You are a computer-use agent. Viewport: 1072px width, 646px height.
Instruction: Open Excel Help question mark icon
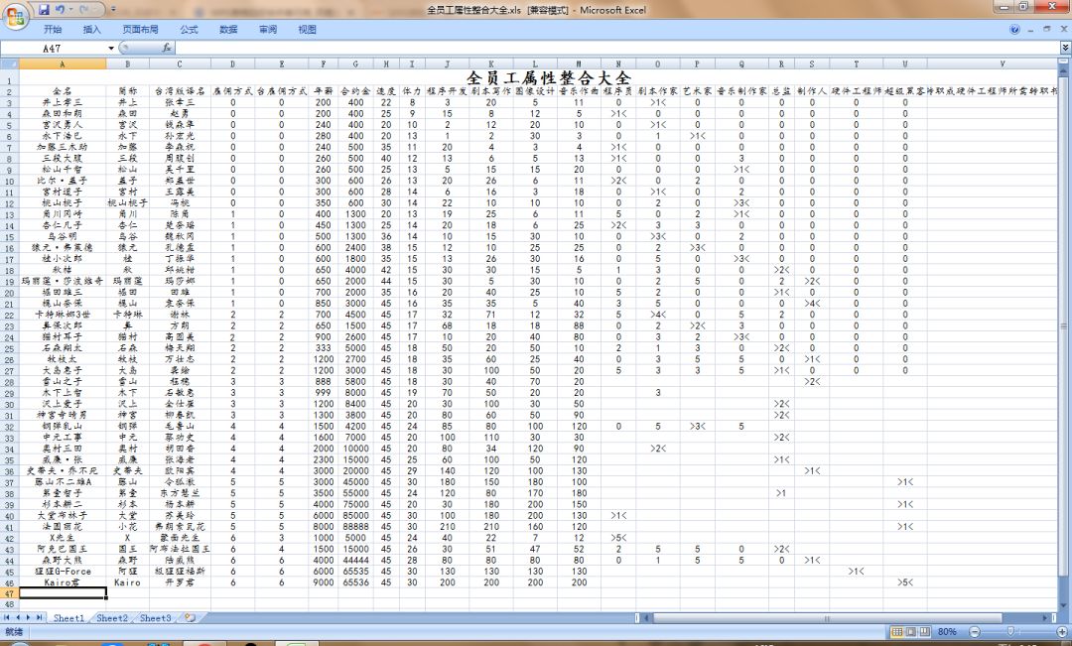[x=1014, y=30]
